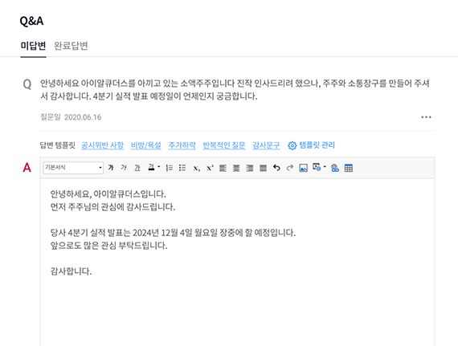Open the media insert dropdown arrow
Screen dimensions: 458x346
[325, 167]
